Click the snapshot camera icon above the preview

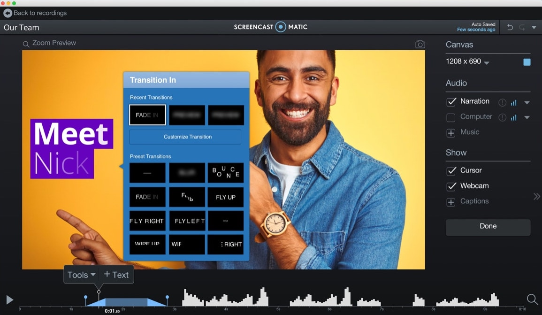click(x=420, y=44)
